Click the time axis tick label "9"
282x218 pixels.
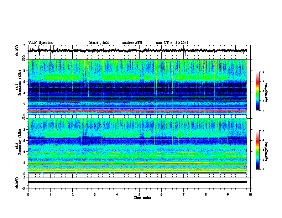pyautogui.click(x=228, y=194)
